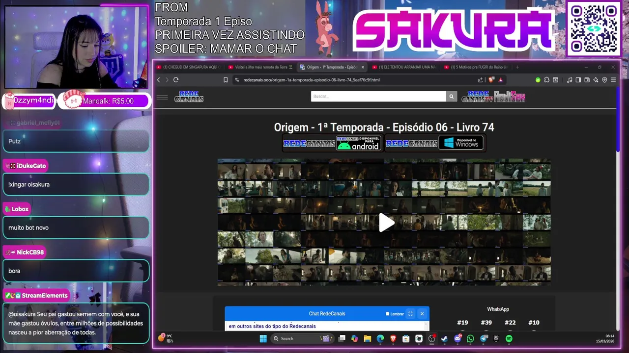Click the WhatsApp heading on the page
This screenshot has width=629, height=353.
pos(498,309)
